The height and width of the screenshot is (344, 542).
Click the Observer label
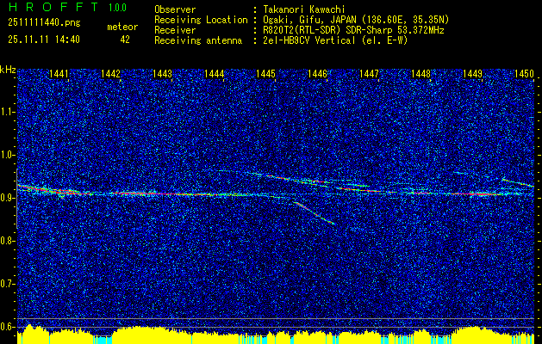pyautogui.click(x=175, y=9)
